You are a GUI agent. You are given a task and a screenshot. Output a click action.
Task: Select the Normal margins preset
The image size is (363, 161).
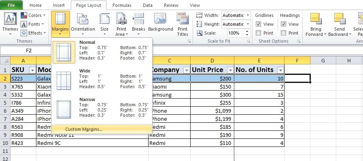(x=102, y=52)
